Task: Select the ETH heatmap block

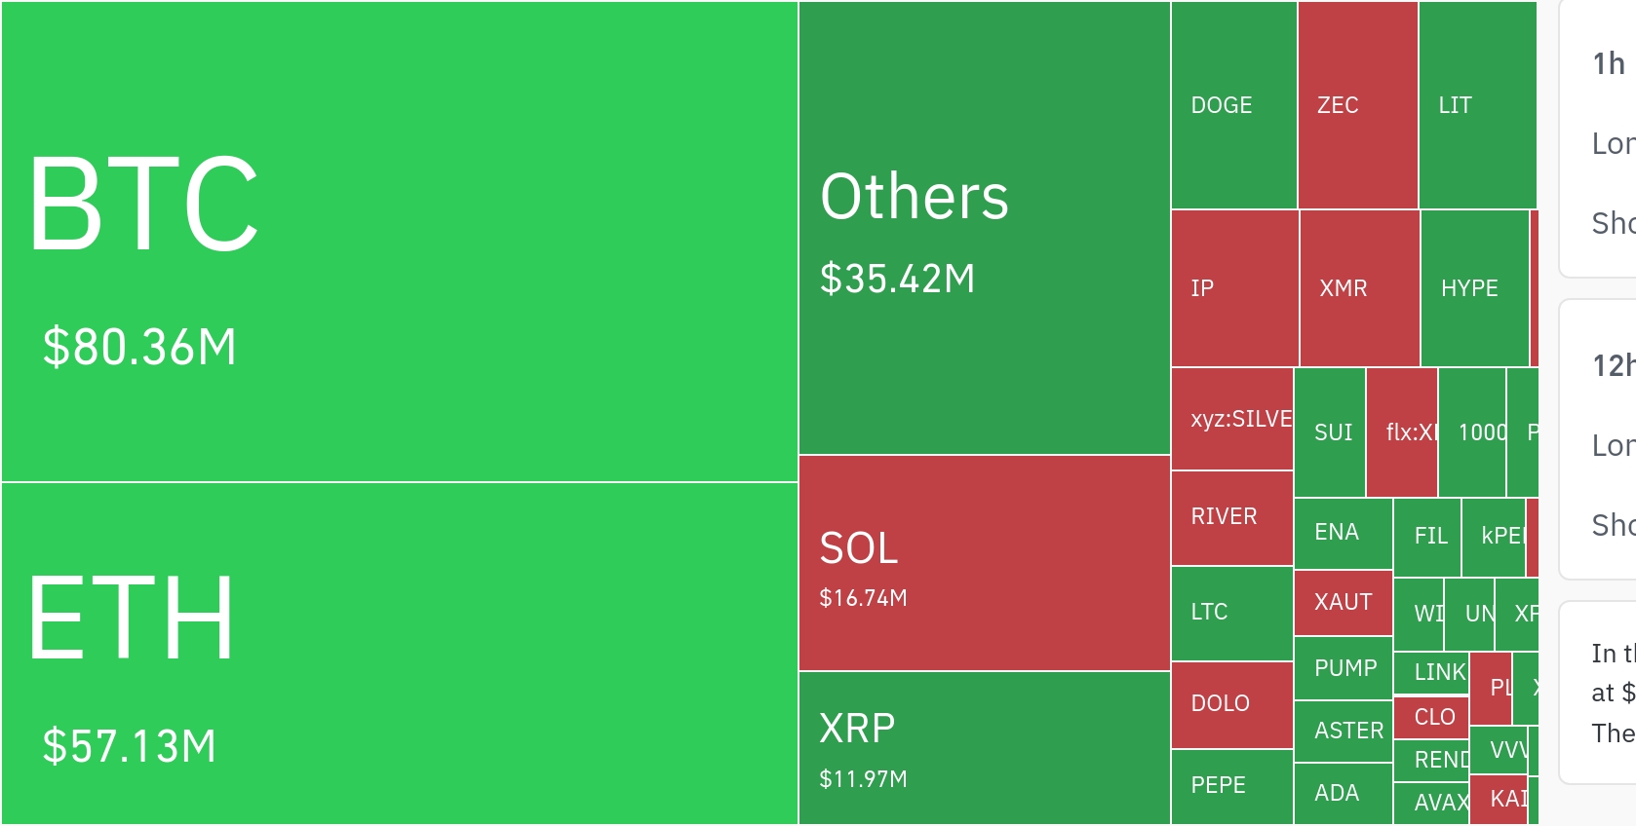Action: point(400,653)
